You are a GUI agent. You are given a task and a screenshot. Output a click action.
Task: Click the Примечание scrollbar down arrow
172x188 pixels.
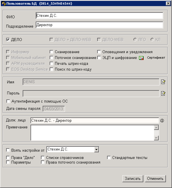(x=156, y=138)
